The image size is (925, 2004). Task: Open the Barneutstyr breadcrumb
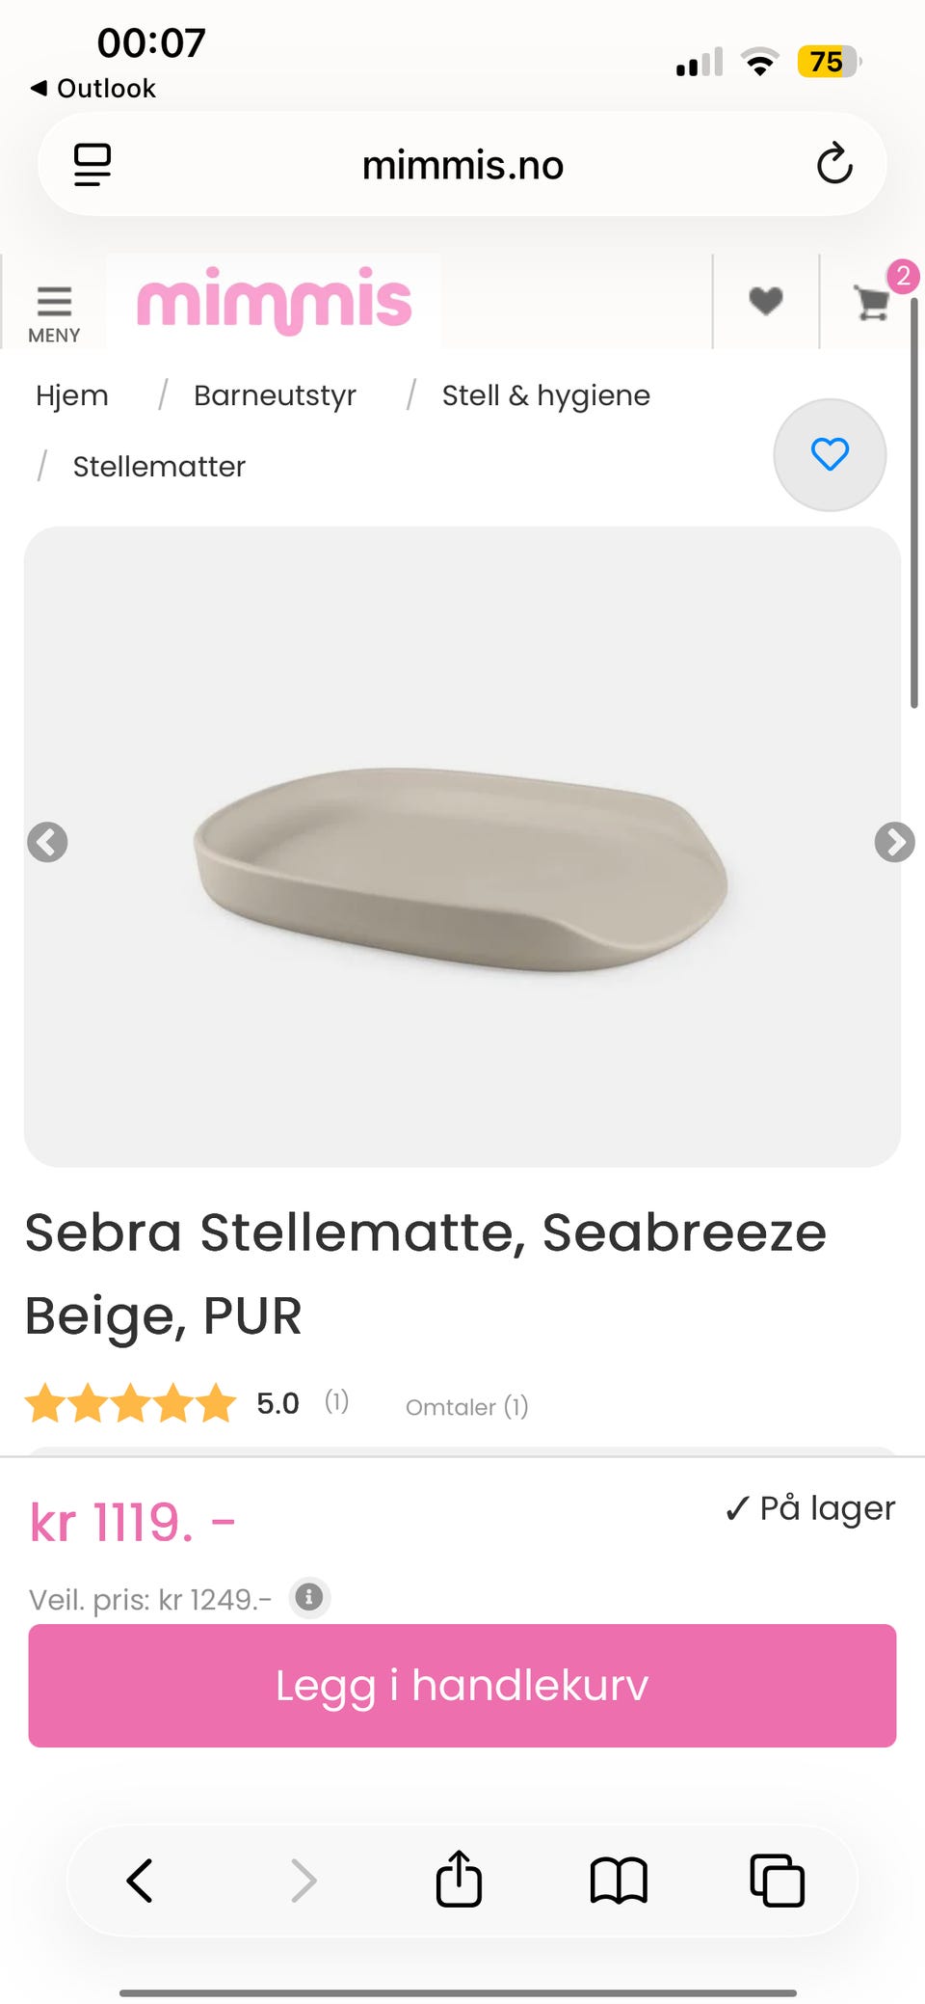[x=275, y=395]
